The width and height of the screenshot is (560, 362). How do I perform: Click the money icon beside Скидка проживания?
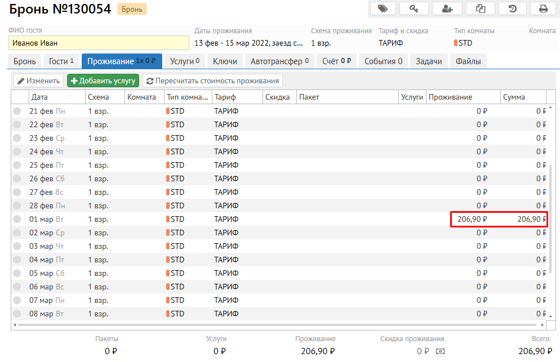click(440, 351)
